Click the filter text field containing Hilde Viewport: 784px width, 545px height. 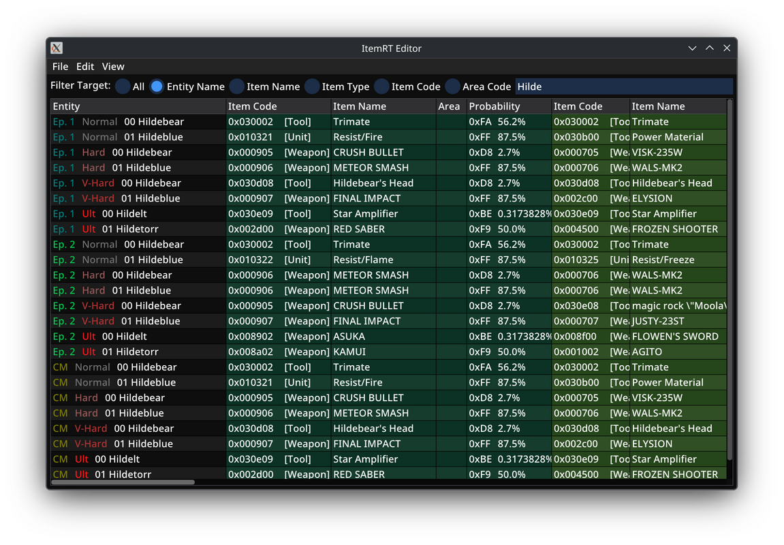click(624, 87)
